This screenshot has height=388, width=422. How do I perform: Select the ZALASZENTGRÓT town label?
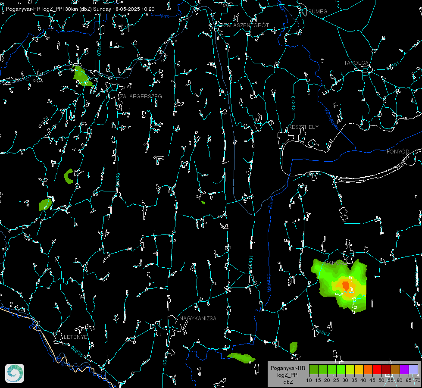click(247, 25)
